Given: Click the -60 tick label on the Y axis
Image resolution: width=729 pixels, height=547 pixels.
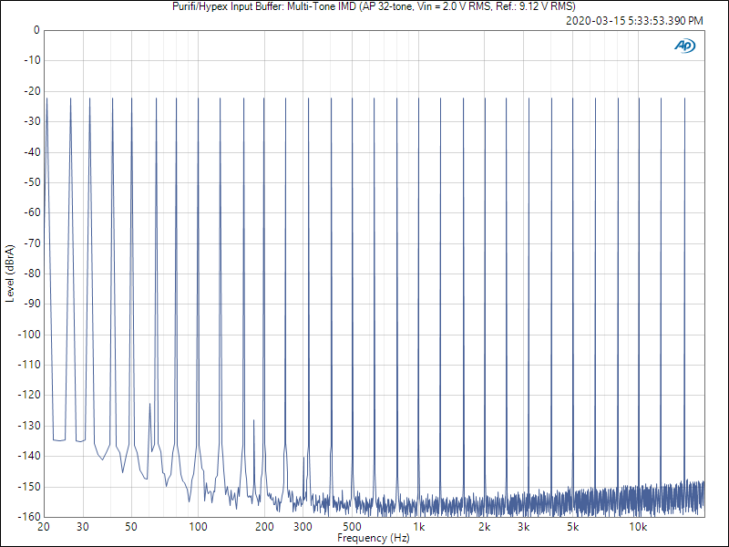Looking at the screenshot, I should coord(32,212).
